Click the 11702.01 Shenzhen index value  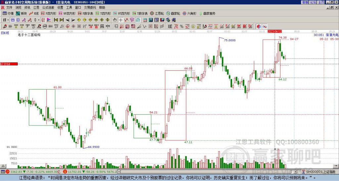click(x=74, y=172)
